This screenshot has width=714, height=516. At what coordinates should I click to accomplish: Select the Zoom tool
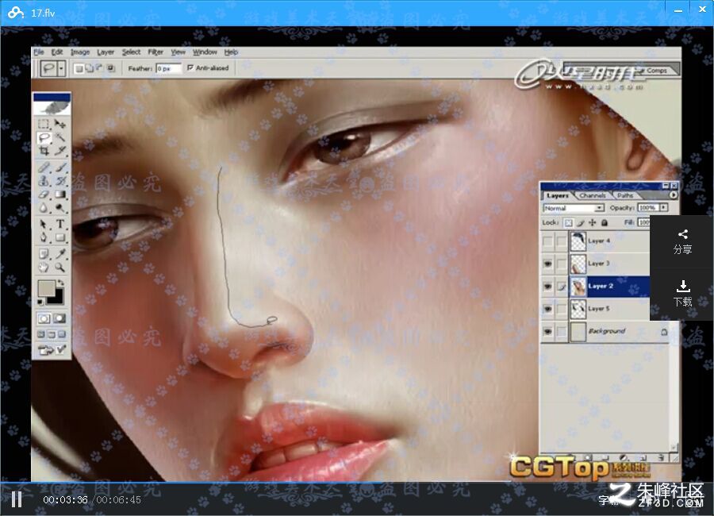click(x=60, y=267)
